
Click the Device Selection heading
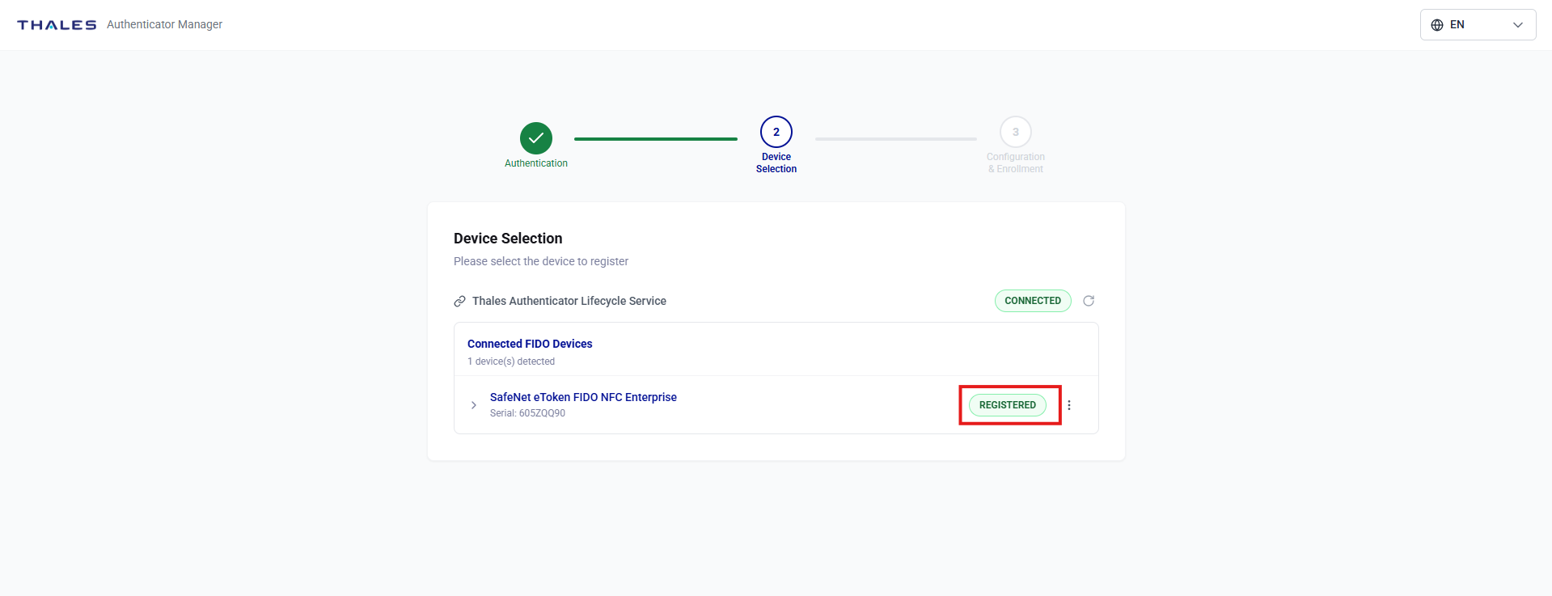click(508, 239)
